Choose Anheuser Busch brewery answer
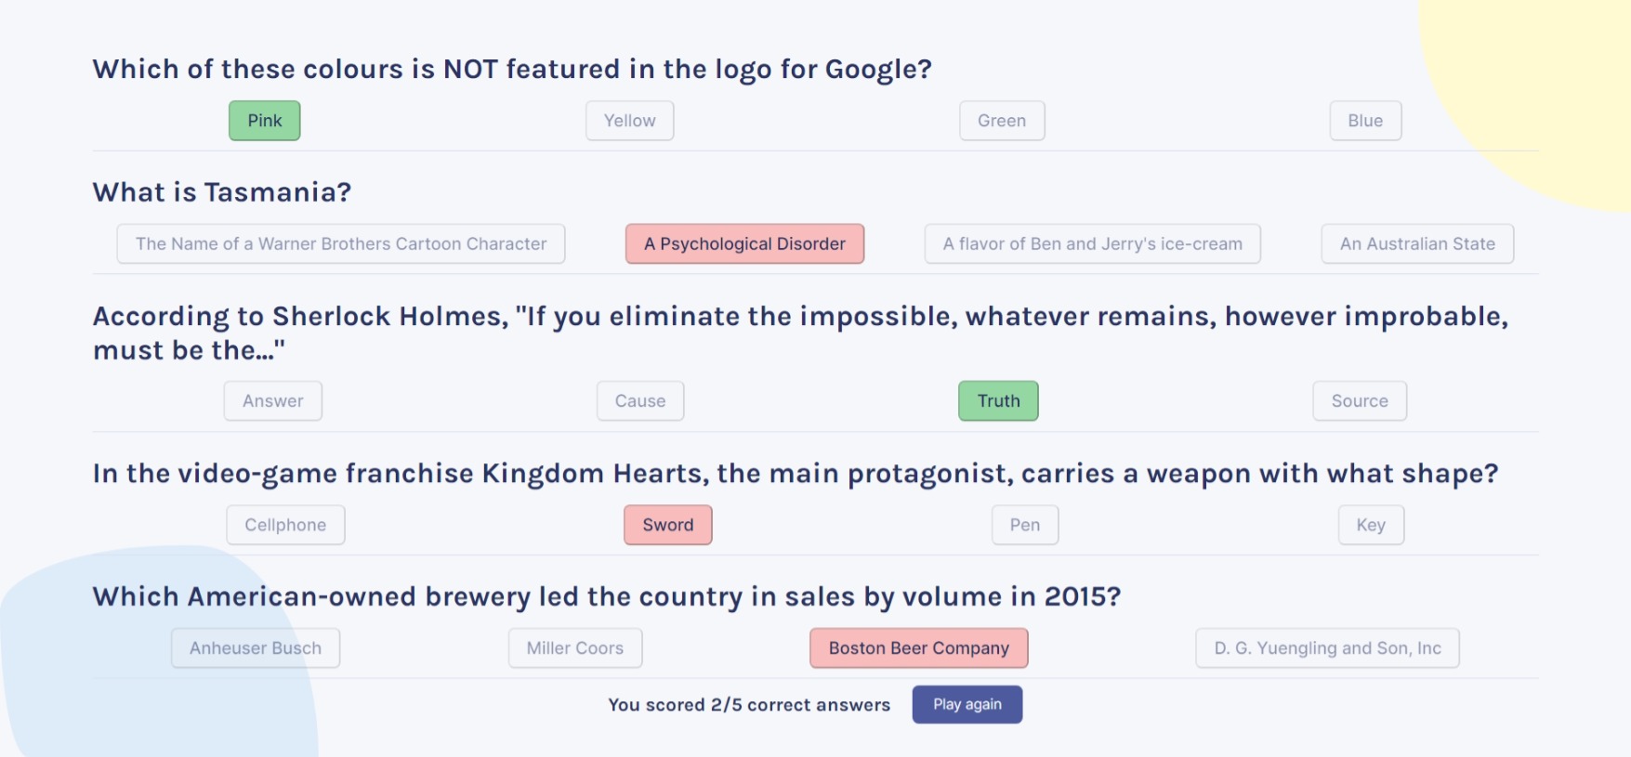1631x757 pixels. [256, 648]
